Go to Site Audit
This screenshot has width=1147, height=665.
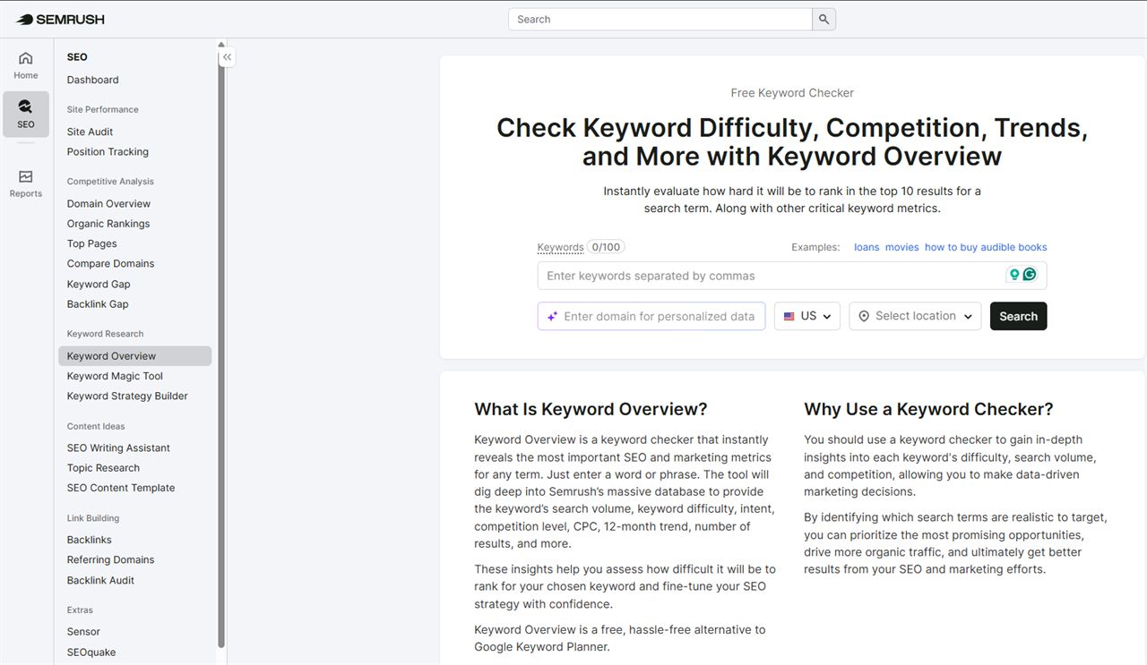(90, 132)
